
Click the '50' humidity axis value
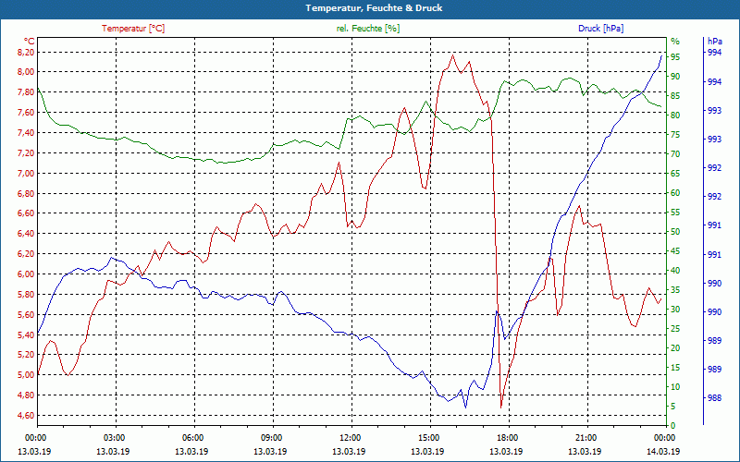click(x=675, y=232)
